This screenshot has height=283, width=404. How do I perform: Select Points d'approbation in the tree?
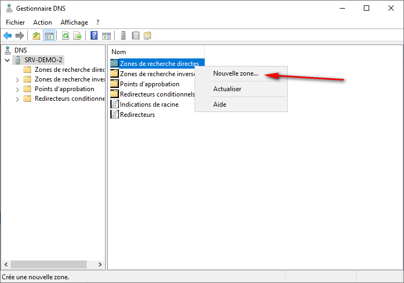pos(64,89)
